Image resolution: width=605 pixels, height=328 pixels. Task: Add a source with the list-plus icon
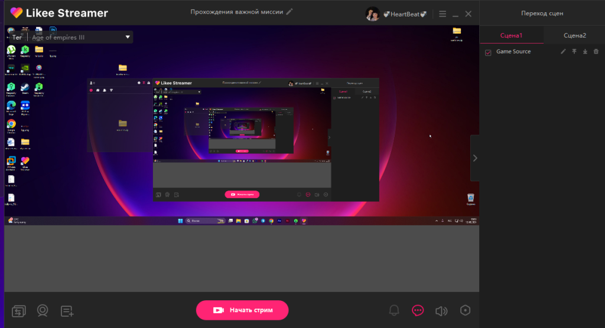(x=67, y=311)
